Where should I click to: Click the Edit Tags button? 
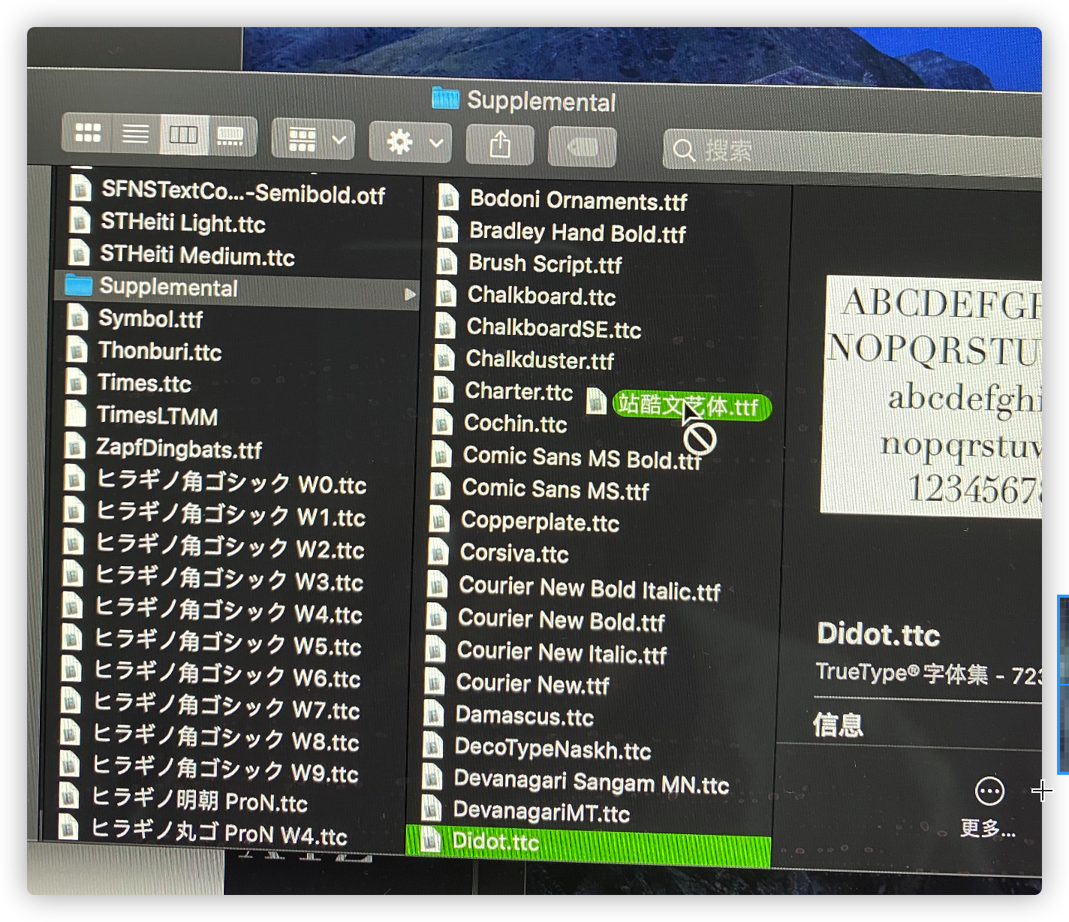tap(582, 147)
